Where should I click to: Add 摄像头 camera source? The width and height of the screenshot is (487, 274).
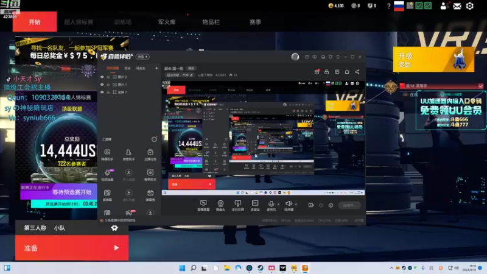220,205
